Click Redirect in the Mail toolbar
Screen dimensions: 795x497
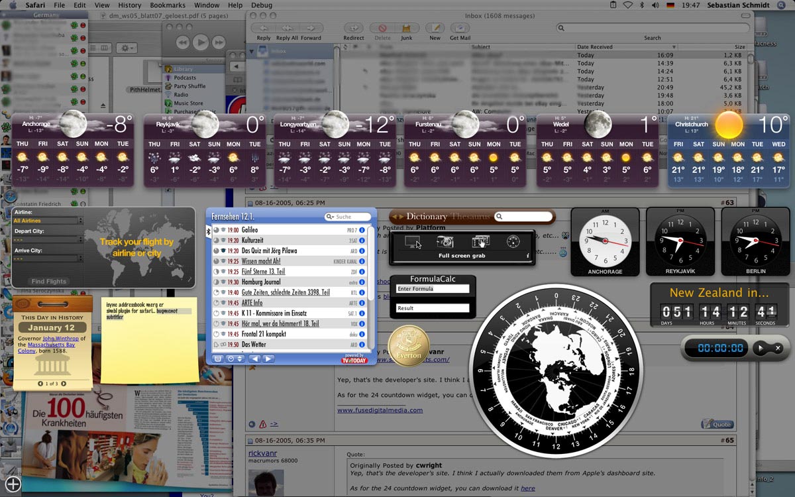pos(354,28)
